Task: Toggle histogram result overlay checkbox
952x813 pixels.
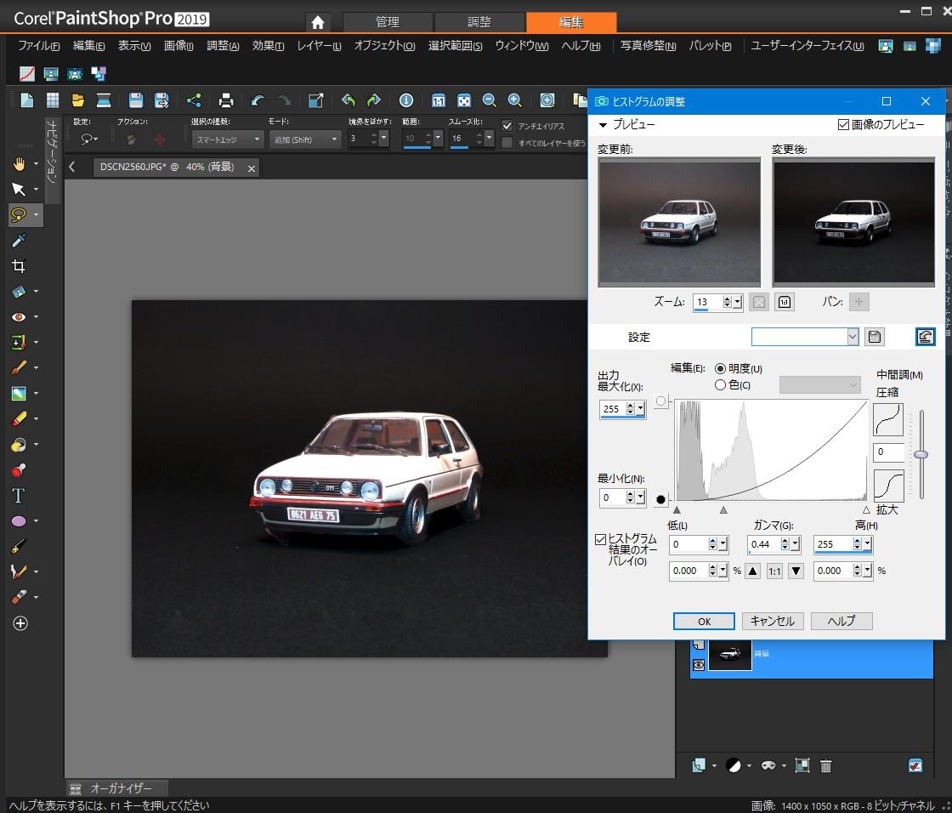Action: (600, 539)
